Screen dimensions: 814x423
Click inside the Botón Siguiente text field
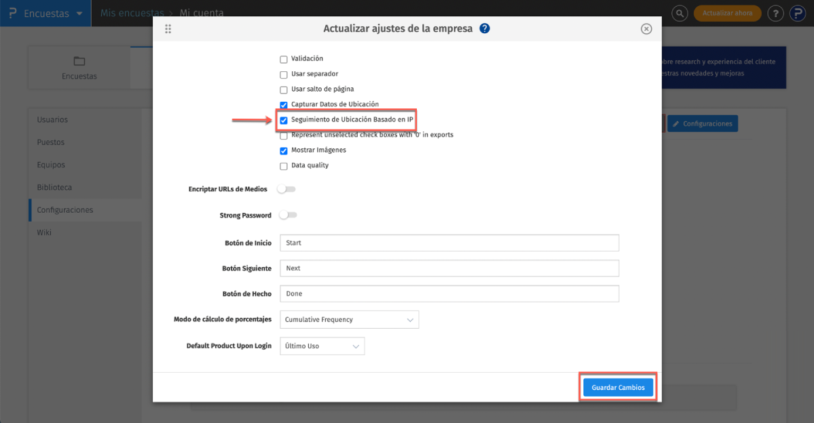click(449, 268)
